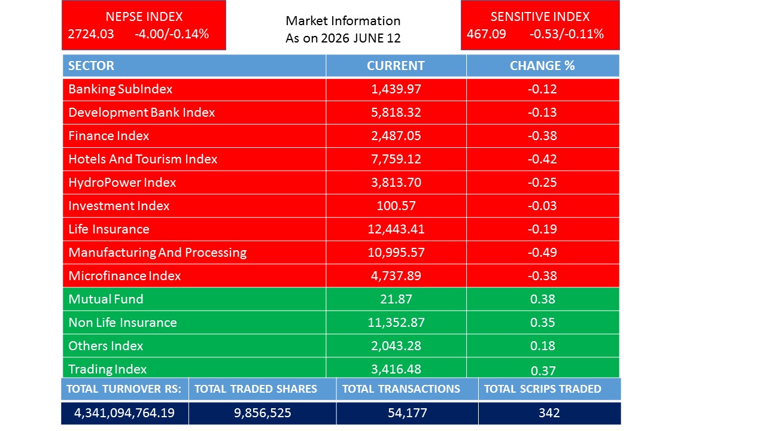Image resolution: width=766 pixels, height=431 pixels.
Task: Click the Investment Index row label
Action: (118, 206)
